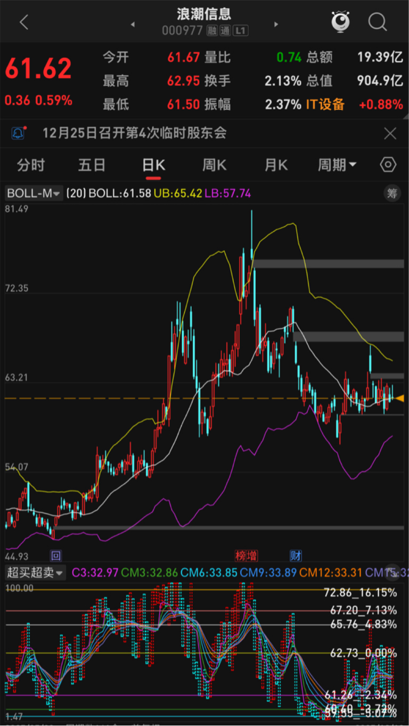Tap the 最低 value 61.50
Image resolution: width=409 pixels, height=726 pixels.
(184, 104)
